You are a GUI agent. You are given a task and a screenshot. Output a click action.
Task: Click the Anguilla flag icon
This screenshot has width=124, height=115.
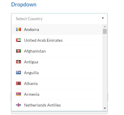[x=18, y=73]
